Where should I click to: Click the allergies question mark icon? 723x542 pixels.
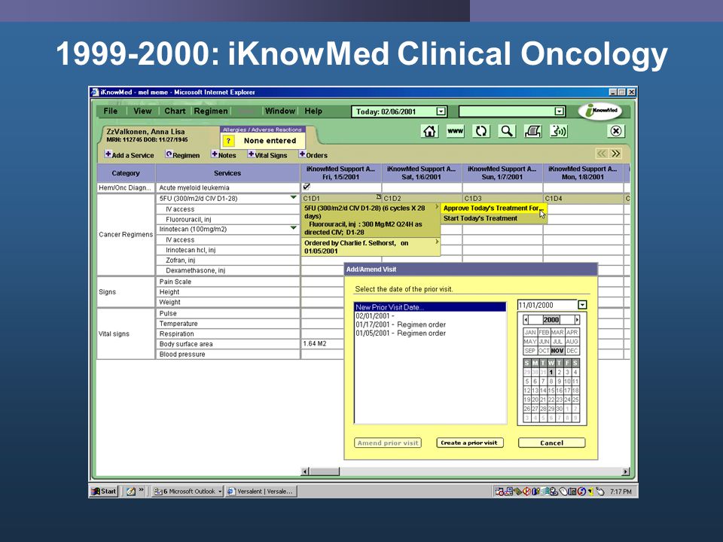tap(228, 141)
